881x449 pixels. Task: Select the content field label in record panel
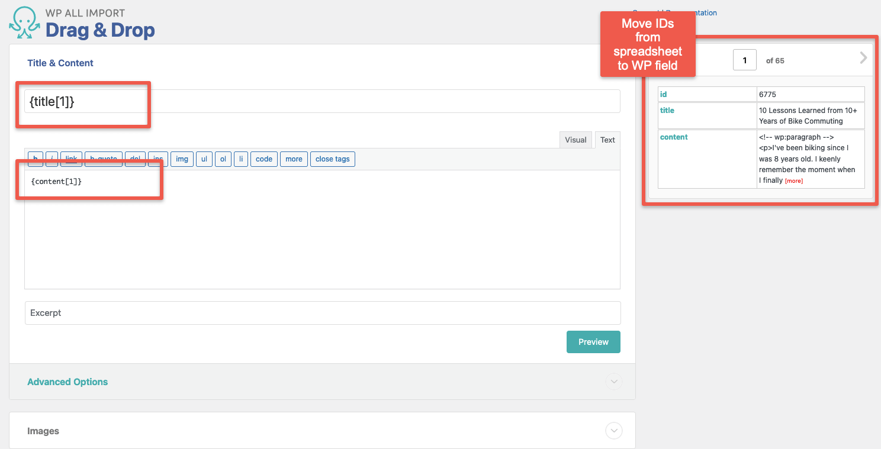674,137
